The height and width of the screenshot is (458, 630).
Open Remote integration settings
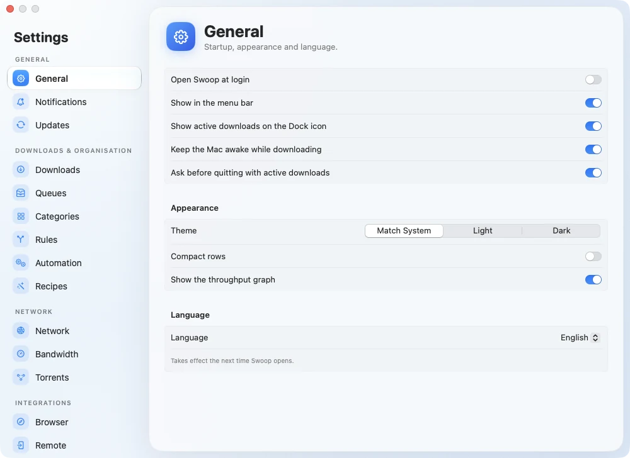(74, 445)
